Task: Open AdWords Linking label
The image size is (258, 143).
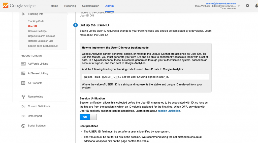Action: tap(38, 64)
